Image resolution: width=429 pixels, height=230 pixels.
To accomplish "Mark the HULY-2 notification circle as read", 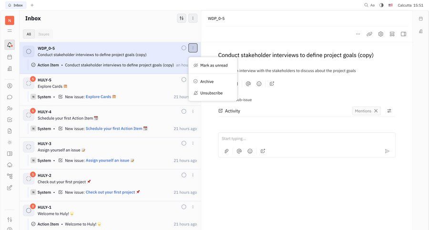I will (x=184, y=175).
